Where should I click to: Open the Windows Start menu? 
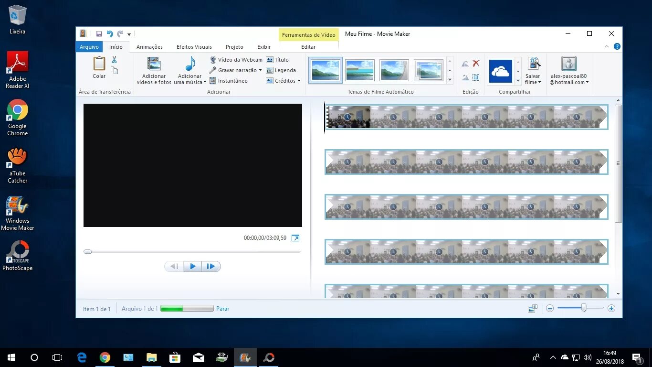tap(11, 357)
